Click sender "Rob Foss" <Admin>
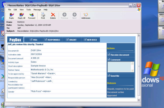164x108 pixels. point(41,91)
